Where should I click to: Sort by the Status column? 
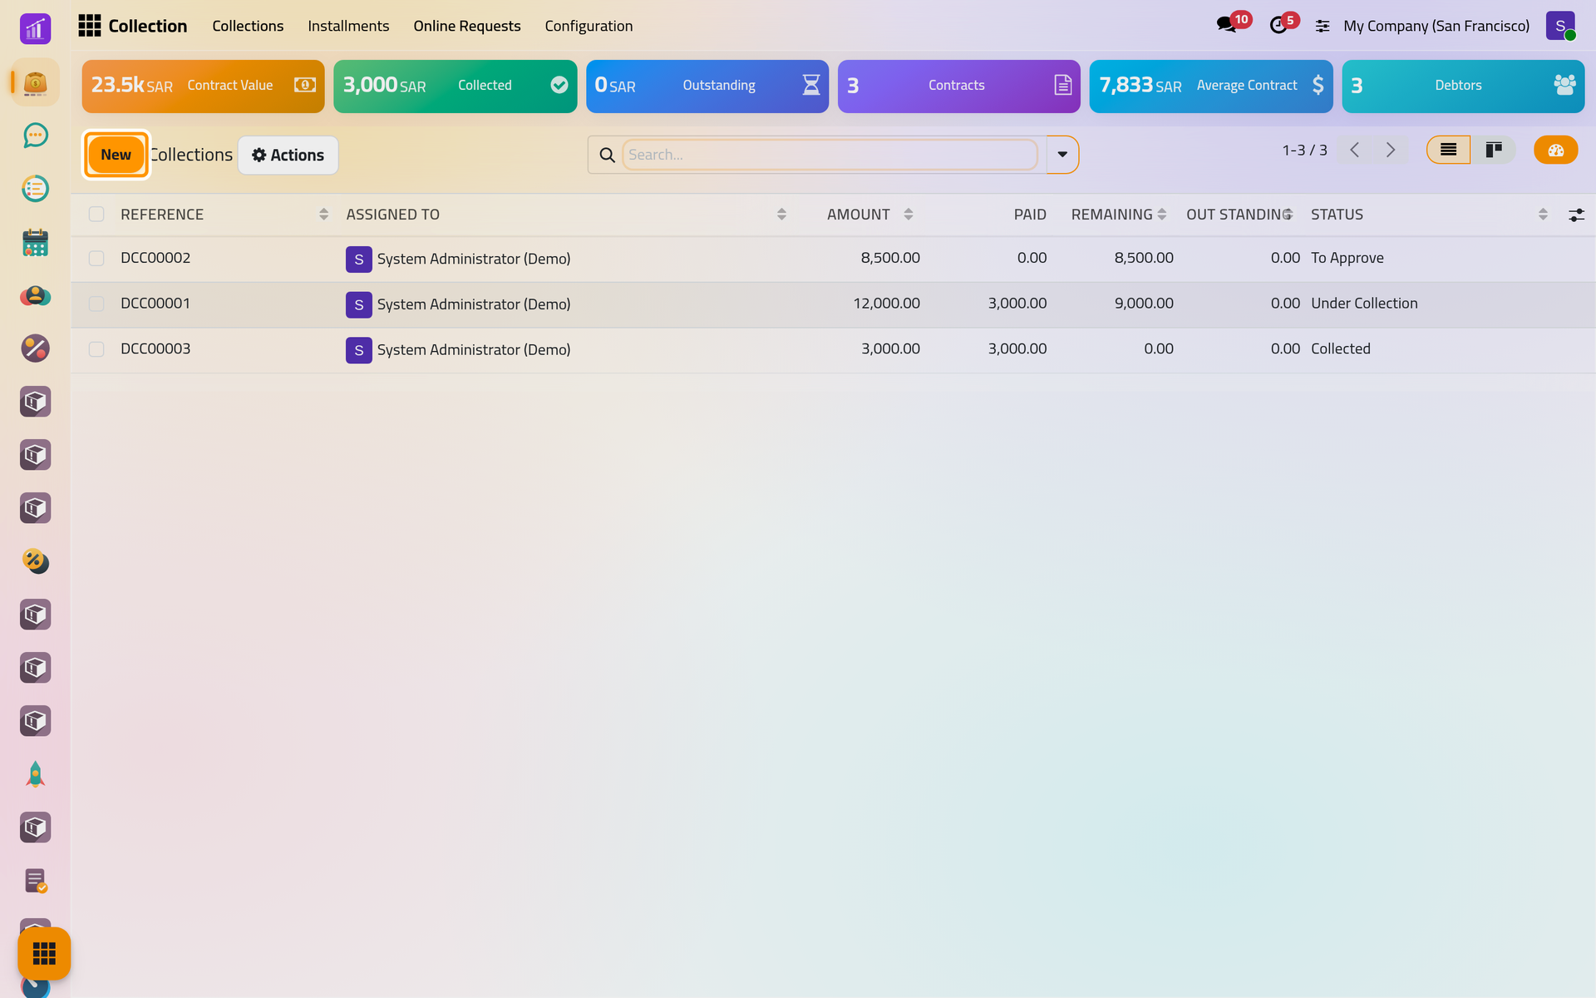(1428, 215)
